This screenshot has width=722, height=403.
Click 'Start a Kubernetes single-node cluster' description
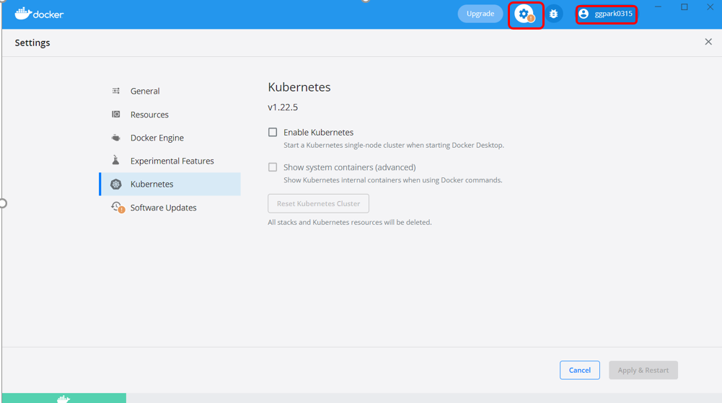[x=394, y=146]
